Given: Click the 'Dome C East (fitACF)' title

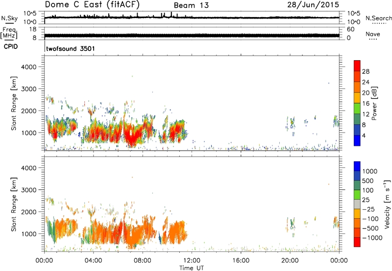Looking at the screenshot, I should click(92, 4).
